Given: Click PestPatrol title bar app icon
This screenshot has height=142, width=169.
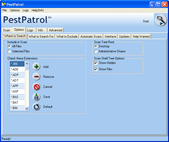Looking at the screenshot, I should [4, 4].
